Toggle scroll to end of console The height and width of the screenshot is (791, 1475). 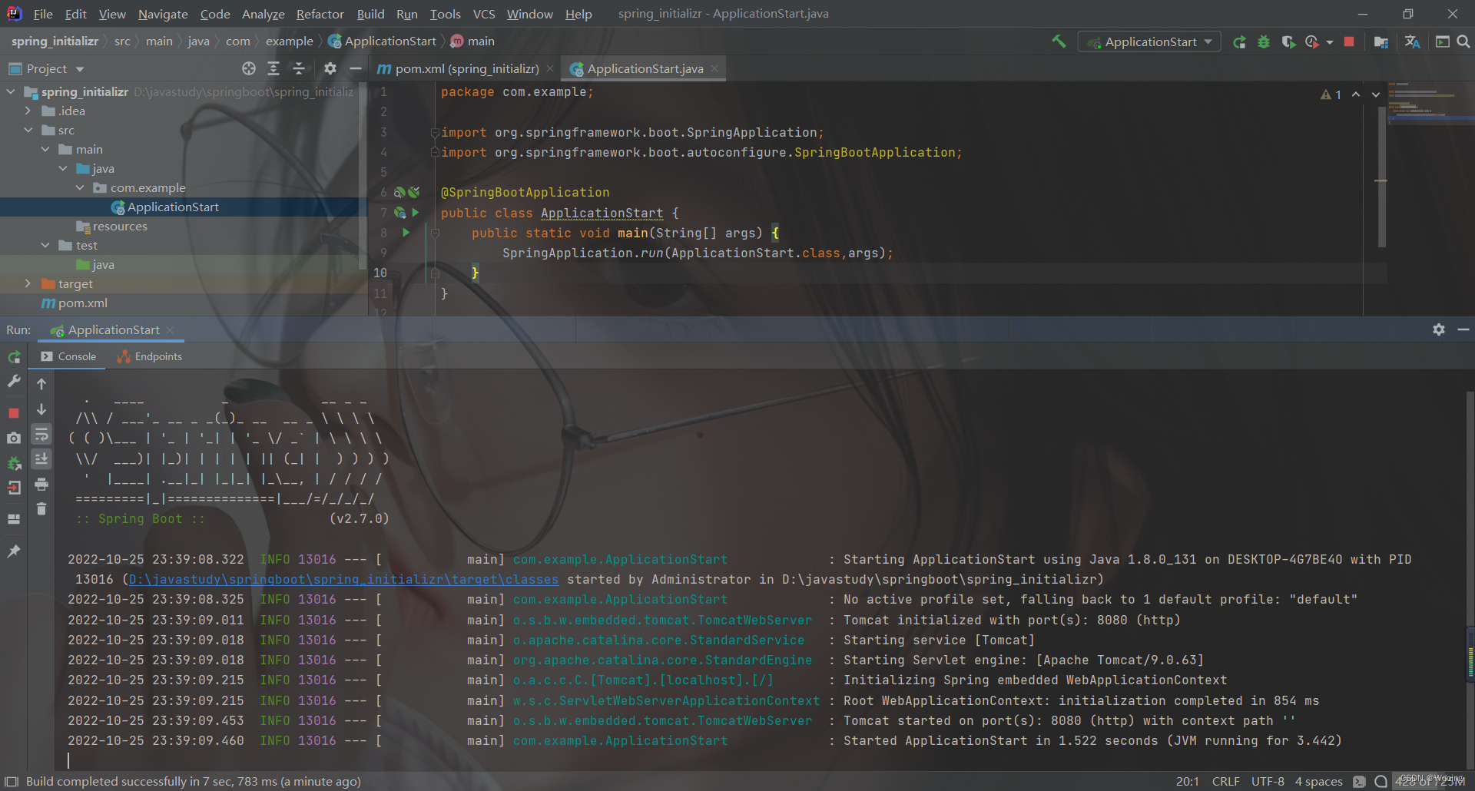41,459
